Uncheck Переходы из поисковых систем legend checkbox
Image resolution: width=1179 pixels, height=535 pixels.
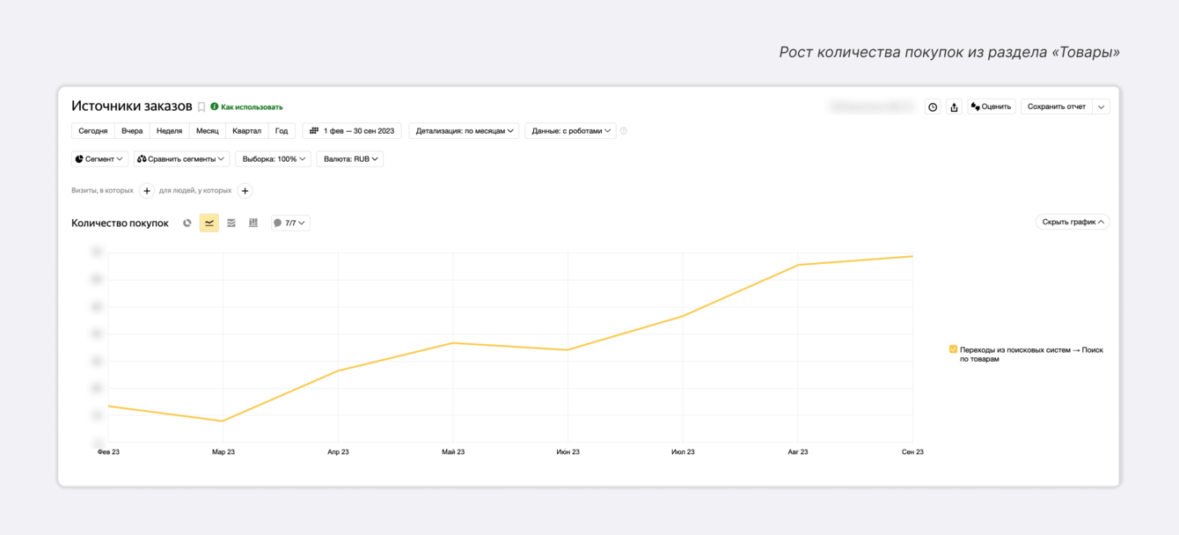(x=953, y=349)
